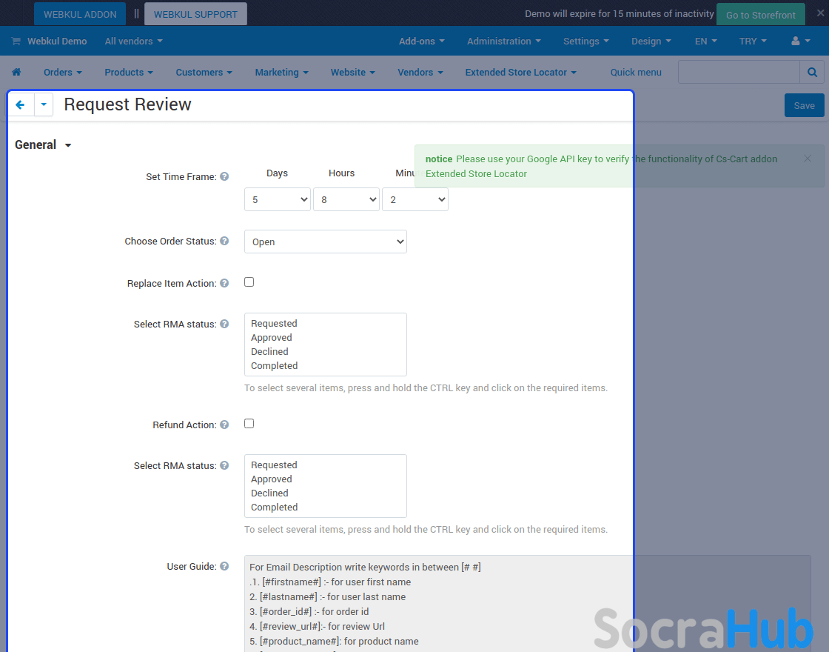Click help icon next to Choose Order Status
Screen dimensions: 829x652
click(224, 242)
